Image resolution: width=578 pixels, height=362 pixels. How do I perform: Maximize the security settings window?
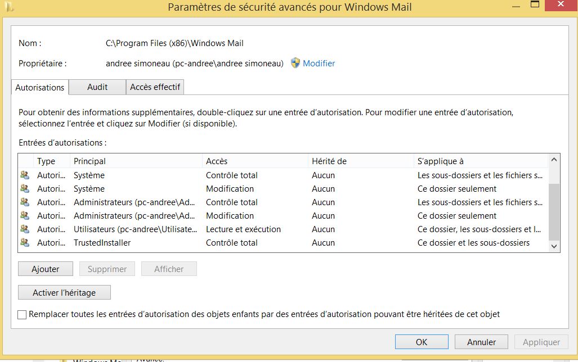(x=535, y=5)
